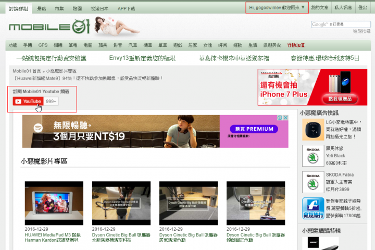This screenshot has width=375, height=250.
Task: Click 華為徠卡機來中華送獨家禮 promo link
Action: click(234, 58)
